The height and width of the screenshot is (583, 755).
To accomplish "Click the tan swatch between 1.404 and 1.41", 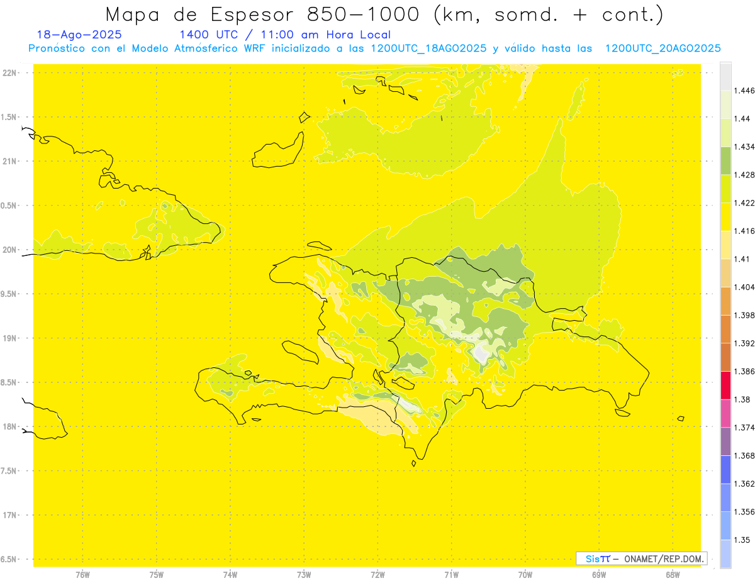I will tap(725, 273).
